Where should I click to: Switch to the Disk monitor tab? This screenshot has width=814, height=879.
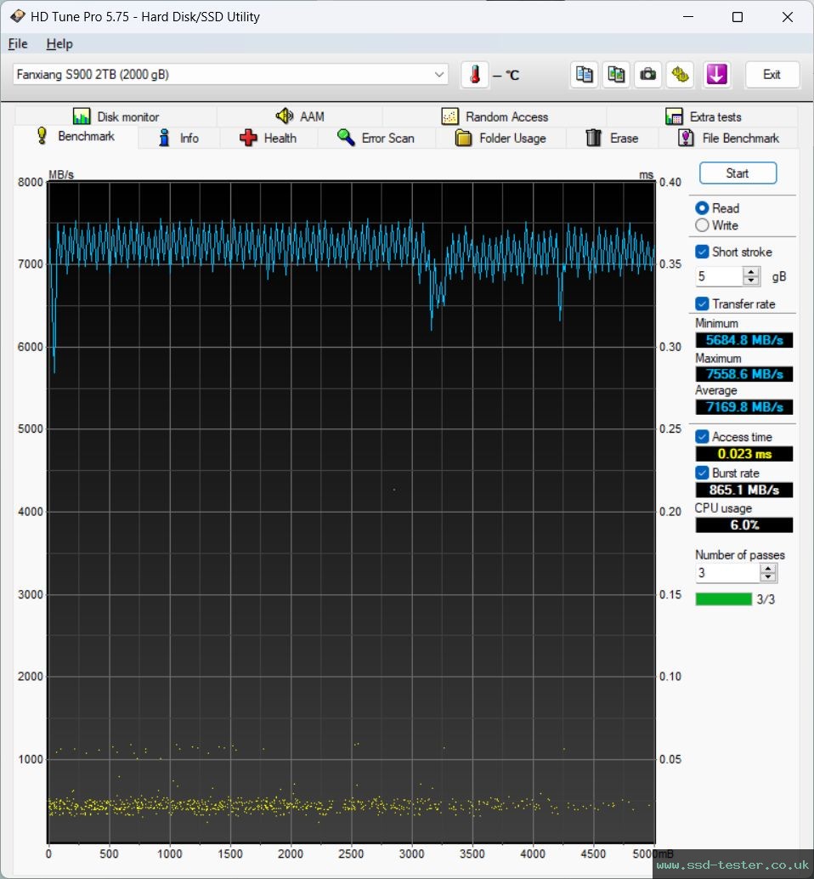point(116,116)
